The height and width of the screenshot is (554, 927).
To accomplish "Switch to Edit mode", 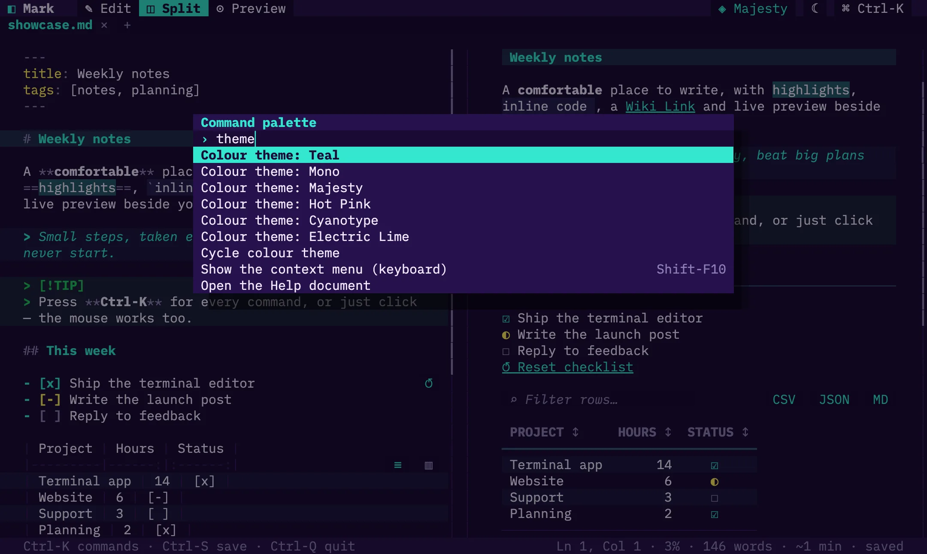I will coord(108,8).
